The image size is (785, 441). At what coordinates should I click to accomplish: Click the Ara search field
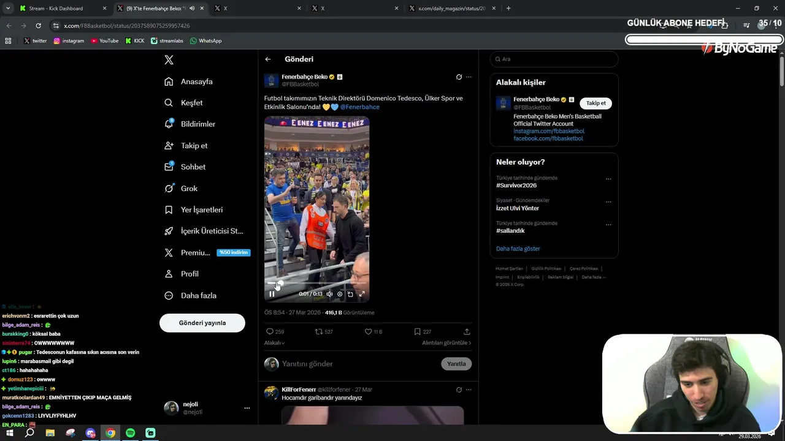click(x=554, y=59)
